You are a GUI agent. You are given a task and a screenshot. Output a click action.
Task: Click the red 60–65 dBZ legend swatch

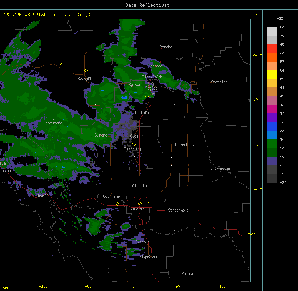point(272,49)
